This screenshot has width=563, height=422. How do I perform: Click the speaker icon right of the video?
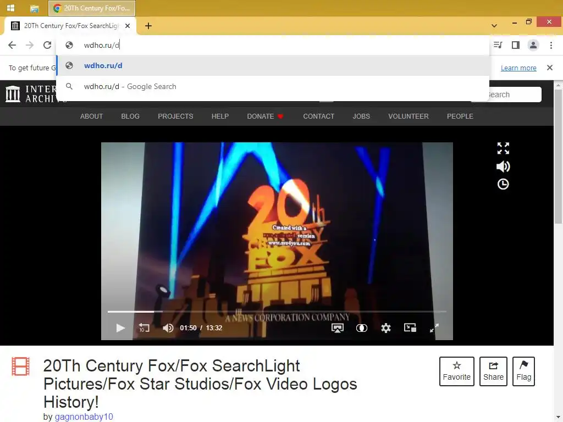click(503, 166)
